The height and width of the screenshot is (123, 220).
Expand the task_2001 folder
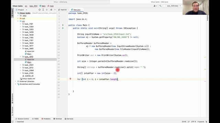pos(21,65)
